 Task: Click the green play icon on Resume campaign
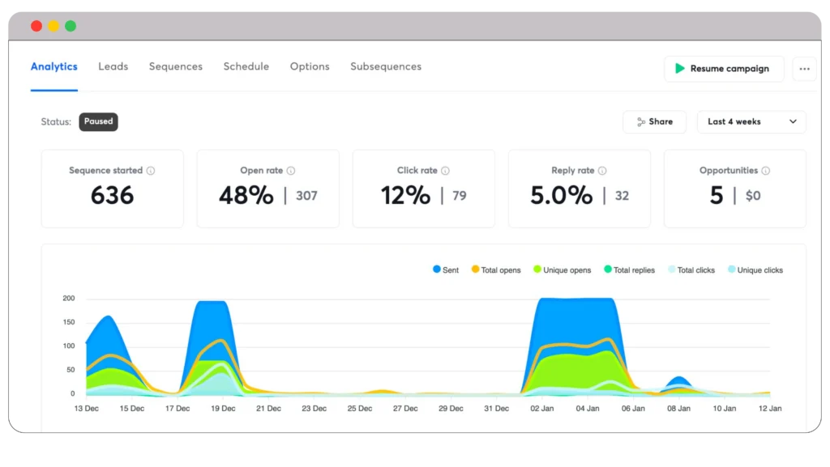[x=682, y=69]
